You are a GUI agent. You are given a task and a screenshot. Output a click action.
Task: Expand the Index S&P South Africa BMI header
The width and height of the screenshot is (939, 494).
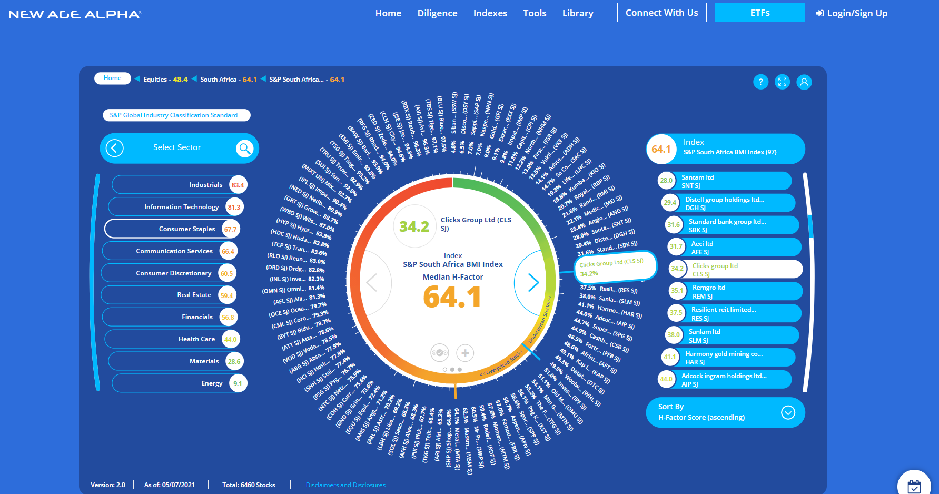(x=725, y=149)
